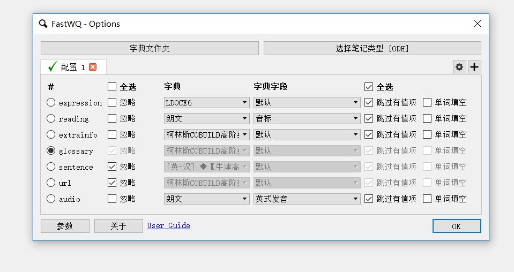Viewport: 514px width, 272px height.
Task: Click the 字典 column header
Action: 173,86
